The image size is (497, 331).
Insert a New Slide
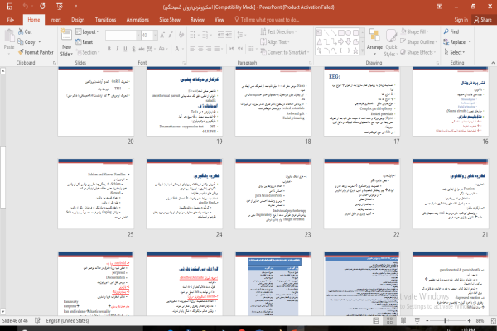66,42
